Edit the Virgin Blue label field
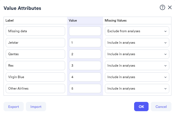Viewport: 175px width, 115px height. (x=35, y=77)
